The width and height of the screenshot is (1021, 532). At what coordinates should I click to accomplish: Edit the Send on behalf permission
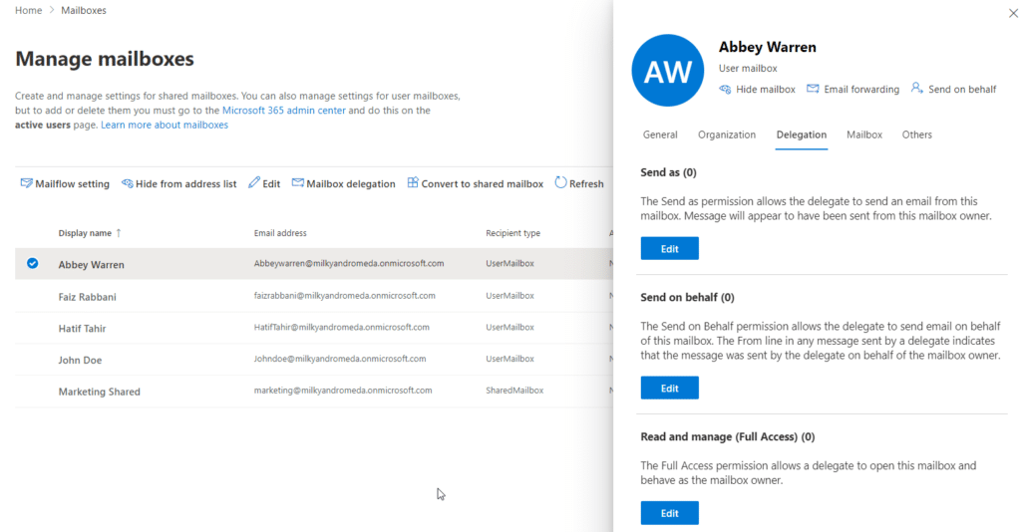669,388
